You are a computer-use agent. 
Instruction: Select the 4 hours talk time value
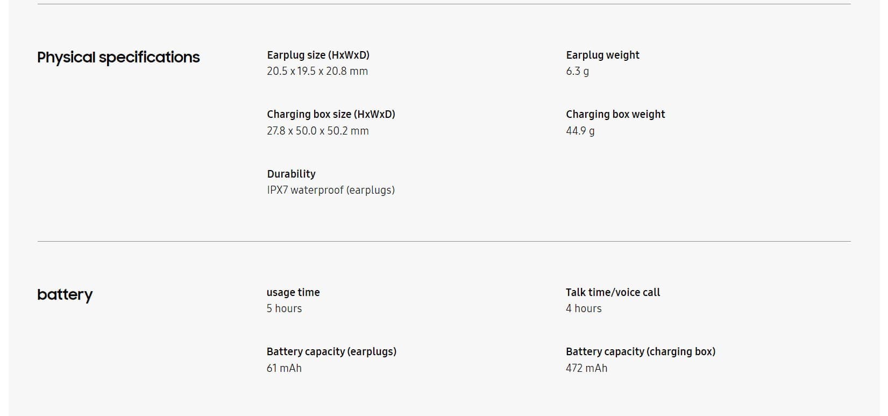[584, 308]
